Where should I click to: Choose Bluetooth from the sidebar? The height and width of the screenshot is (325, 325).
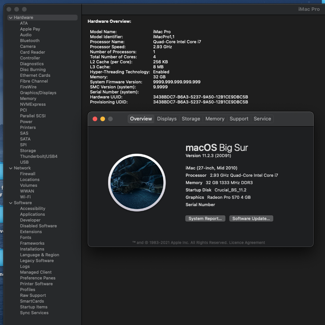pyautogui.click(x=30, y=41)
